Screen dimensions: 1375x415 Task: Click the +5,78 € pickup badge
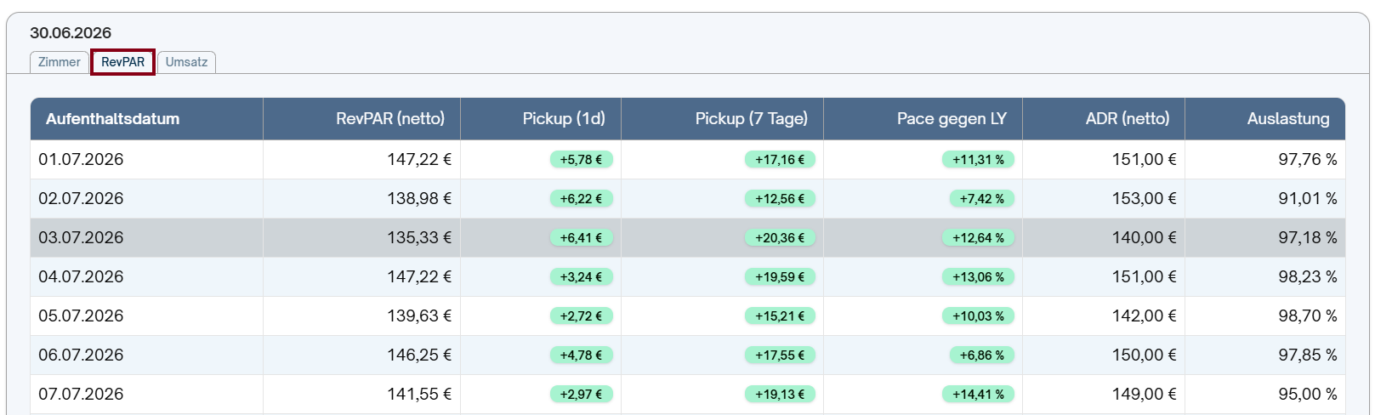coord(582,159)
